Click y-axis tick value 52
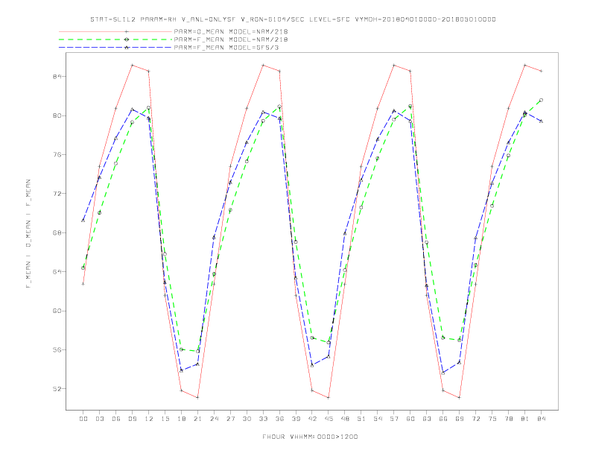Viewport: 590px width, 456px height. [x=57, y=389]
